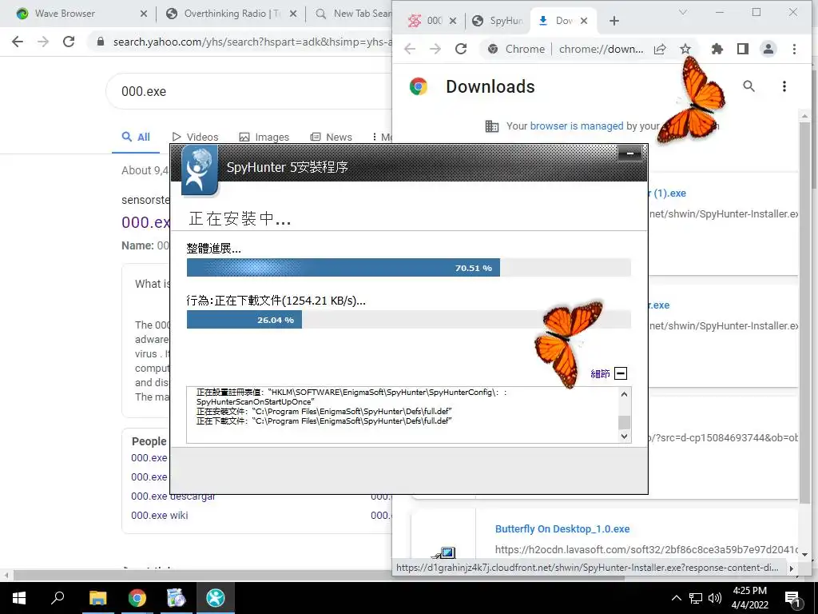Collapse the installer details with minus box

[x=621, y=373]
